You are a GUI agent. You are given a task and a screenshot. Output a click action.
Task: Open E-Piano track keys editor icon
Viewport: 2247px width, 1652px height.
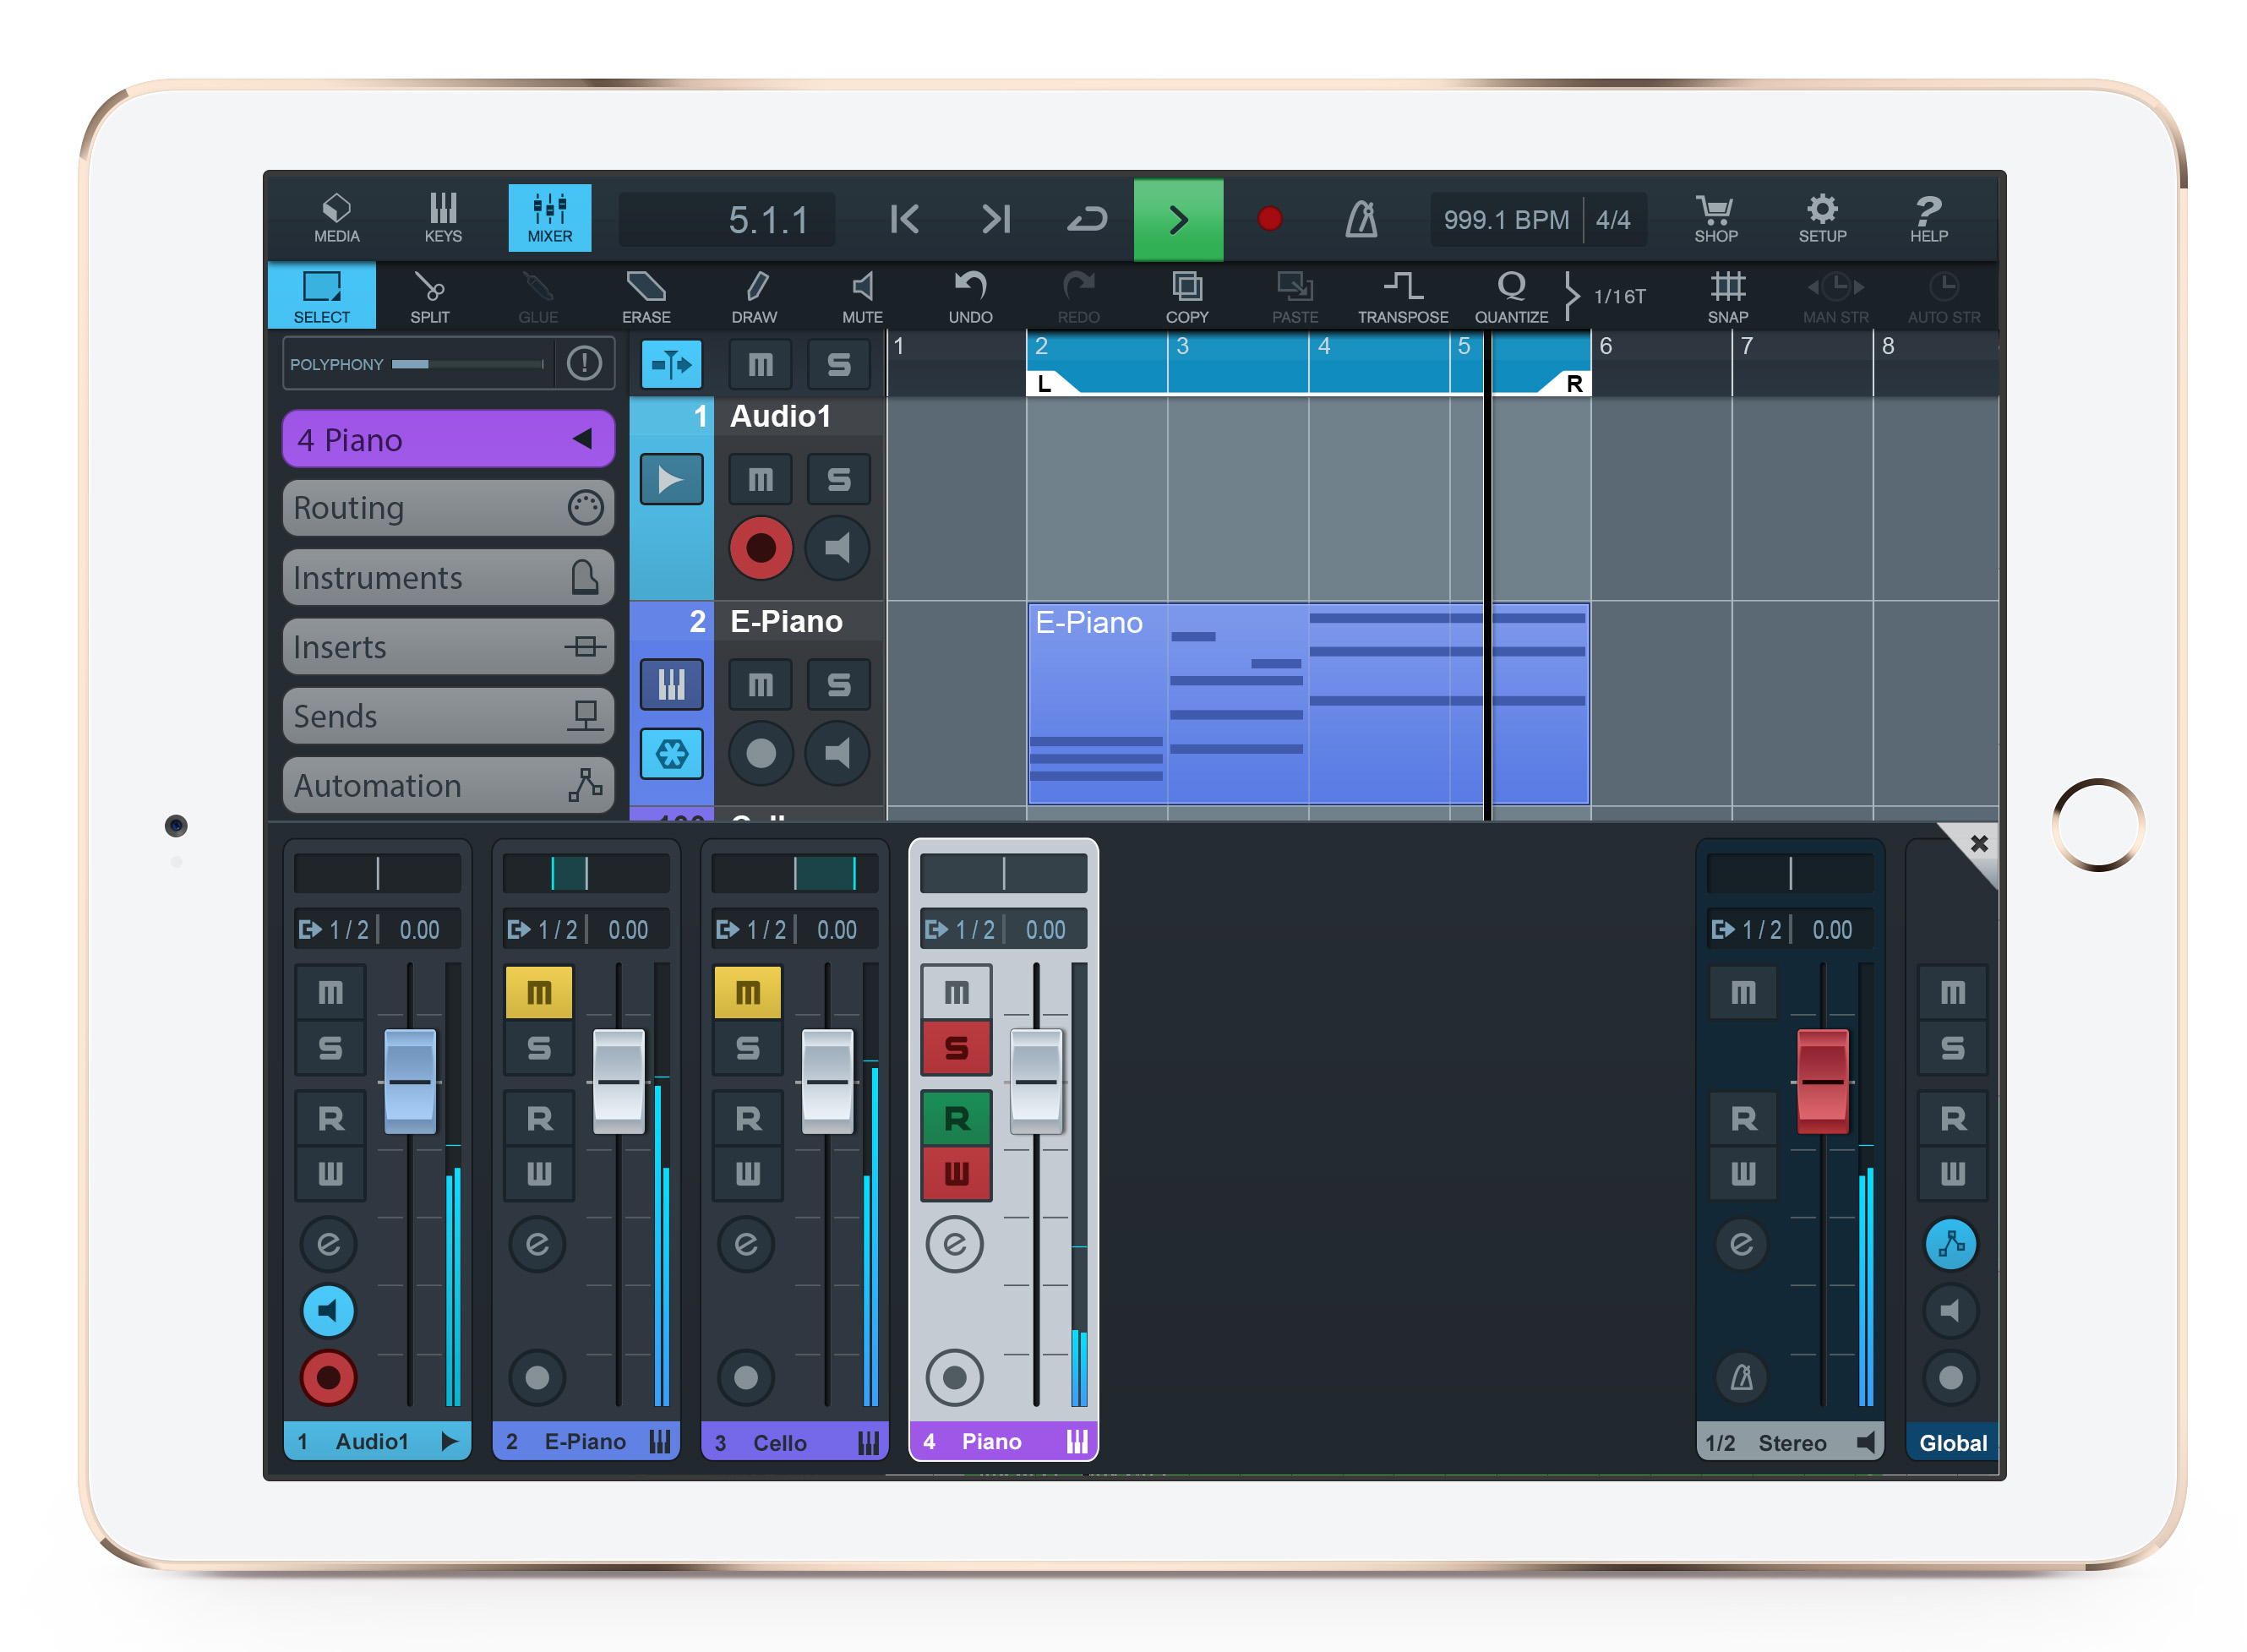pyautogui.click(x=671, y=685)
